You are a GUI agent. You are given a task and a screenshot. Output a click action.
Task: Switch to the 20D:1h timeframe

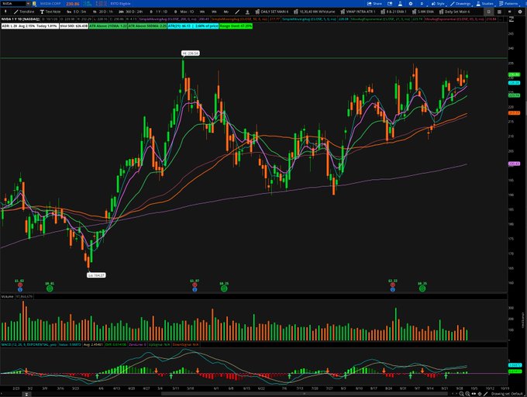103,12
